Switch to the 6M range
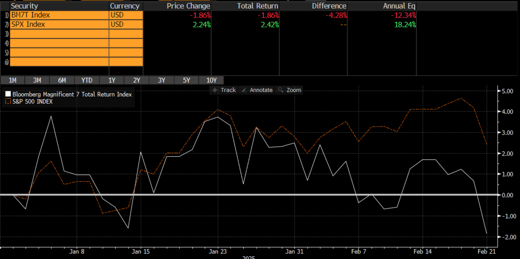520x259 pixels. click(x=62, y=80)
